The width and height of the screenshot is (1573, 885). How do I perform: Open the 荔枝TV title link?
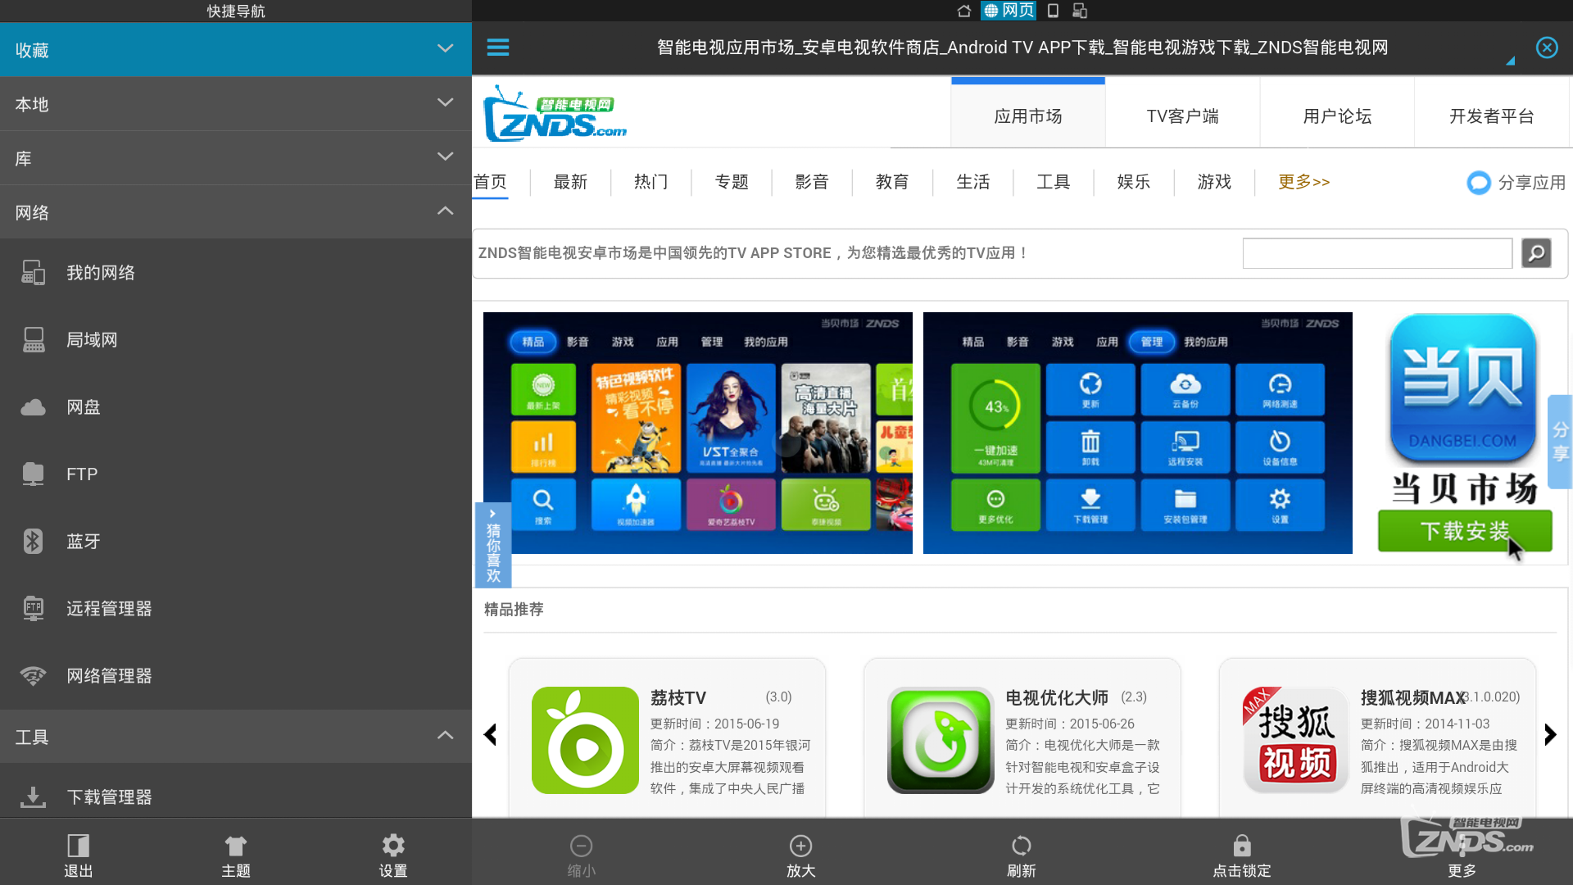[678, 697]
